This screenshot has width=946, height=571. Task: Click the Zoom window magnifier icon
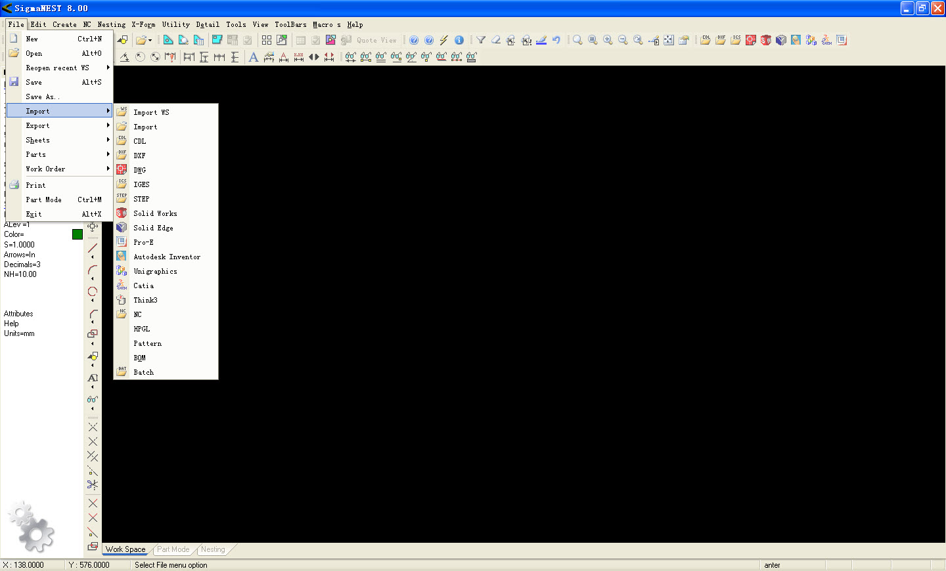[593, 40]
